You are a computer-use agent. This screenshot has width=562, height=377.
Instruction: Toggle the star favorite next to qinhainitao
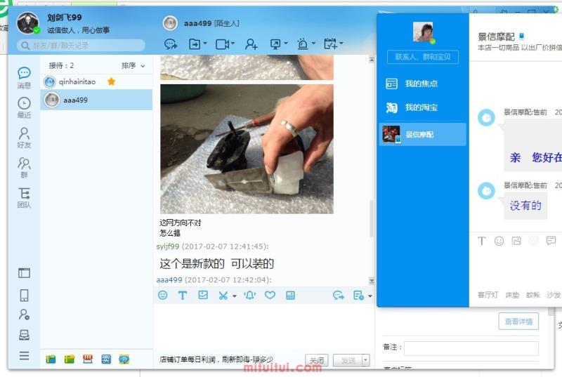(x=112, y=81)
